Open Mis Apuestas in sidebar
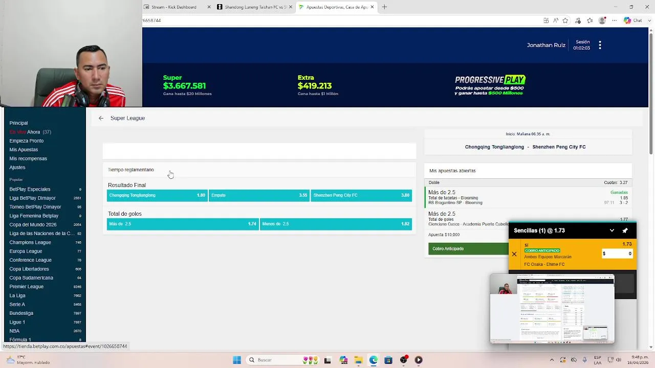Image resolution: width=655 pixels, height=368 pixels. (24, 150)
